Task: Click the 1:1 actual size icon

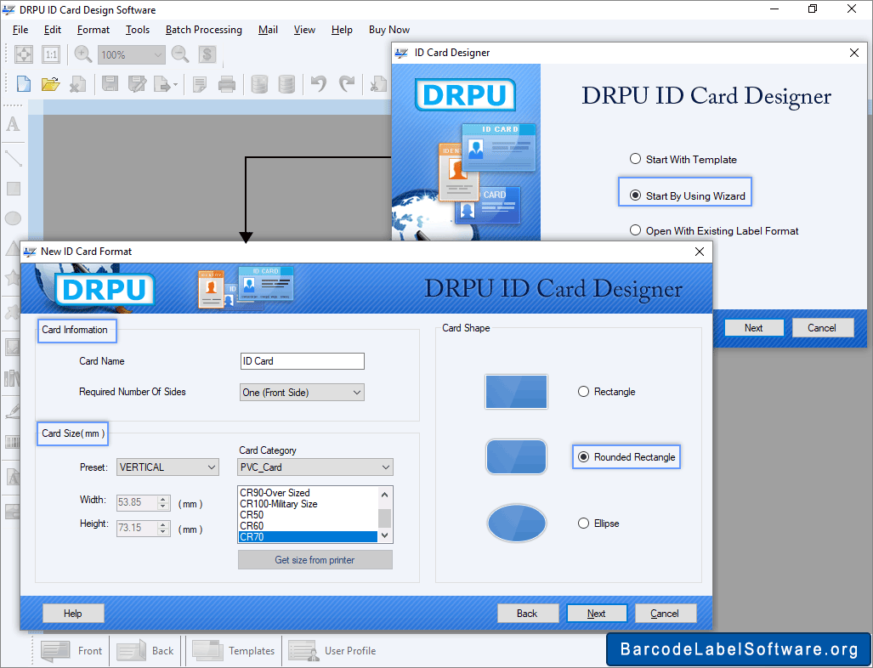Action: click(x=51, y=54)
